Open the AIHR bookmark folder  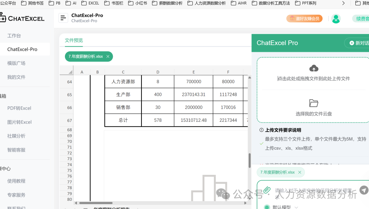click(x=239, y=3)
